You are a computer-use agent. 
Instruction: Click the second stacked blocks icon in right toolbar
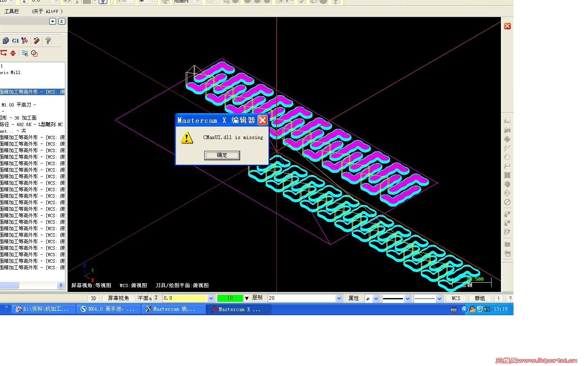coord(507,223)
